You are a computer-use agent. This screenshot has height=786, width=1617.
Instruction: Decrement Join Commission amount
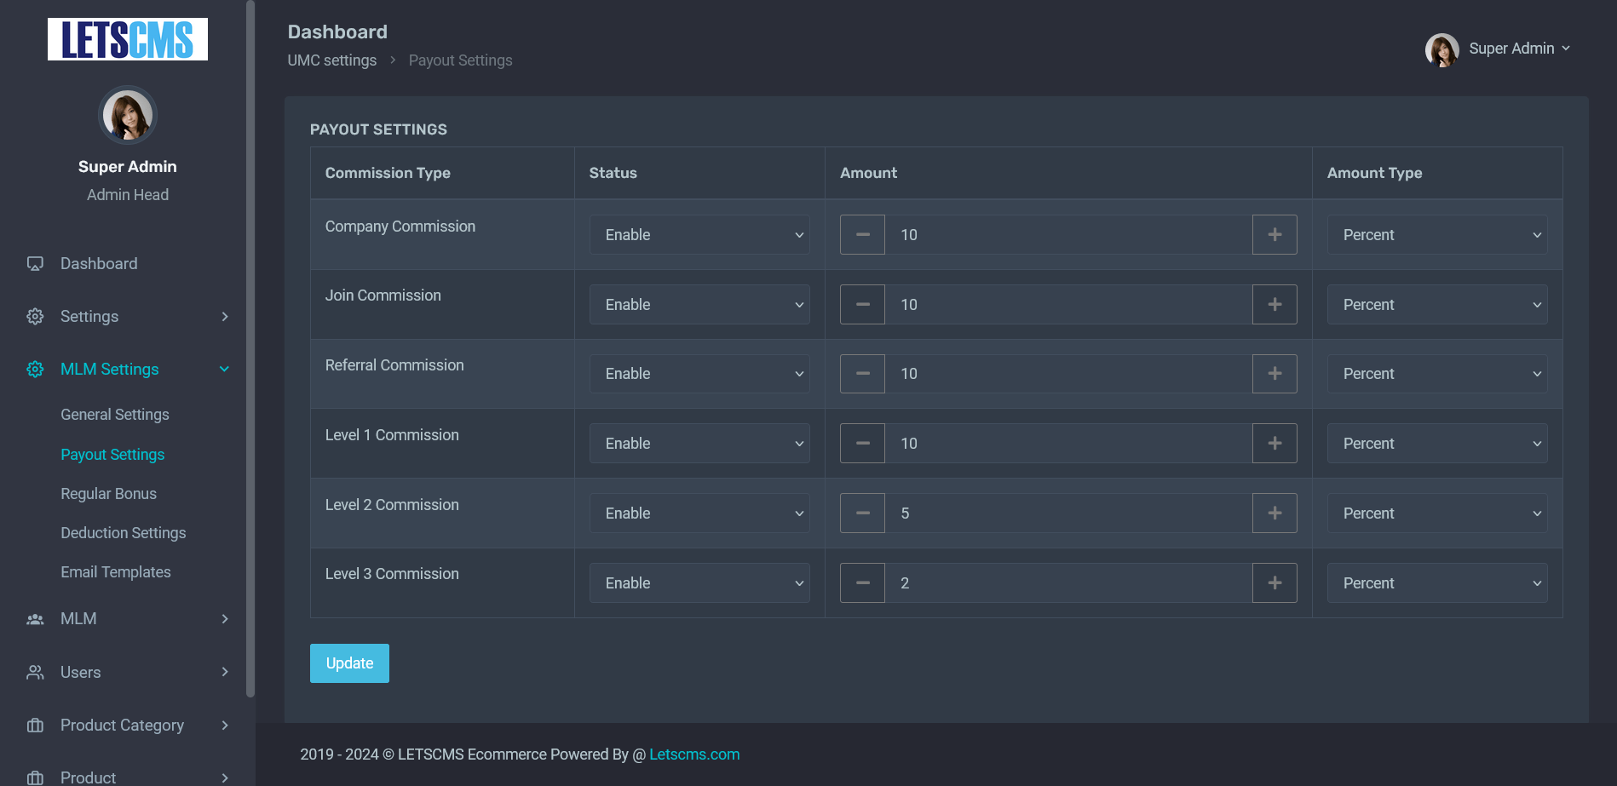tap(861, 304)
